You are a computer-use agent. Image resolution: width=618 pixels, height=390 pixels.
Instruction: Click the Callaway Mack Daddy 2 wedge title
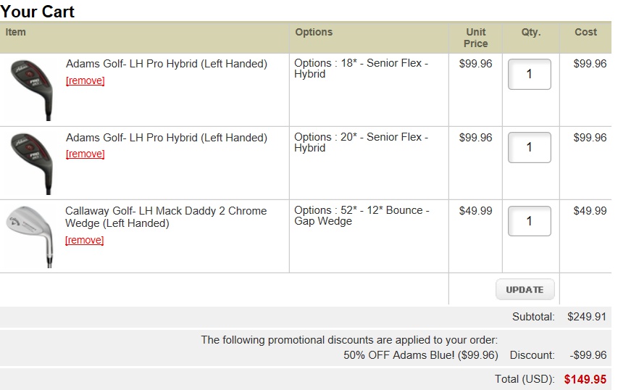tap(165, 217)
